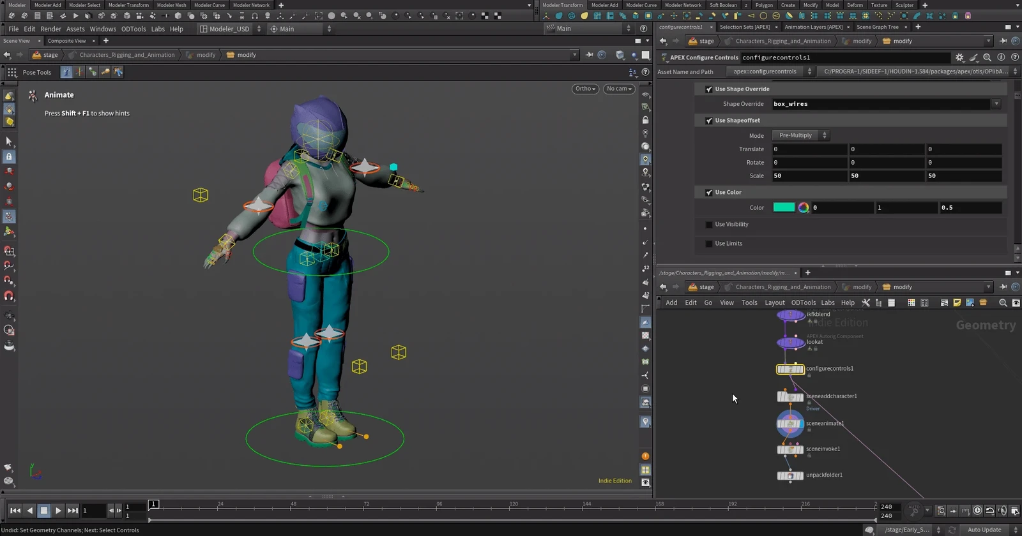Click Characters_Rigging_and_Animation in viewport path bar
Image resolution: width=1022 pixels, height=536 pixels.
coord(126,55)
